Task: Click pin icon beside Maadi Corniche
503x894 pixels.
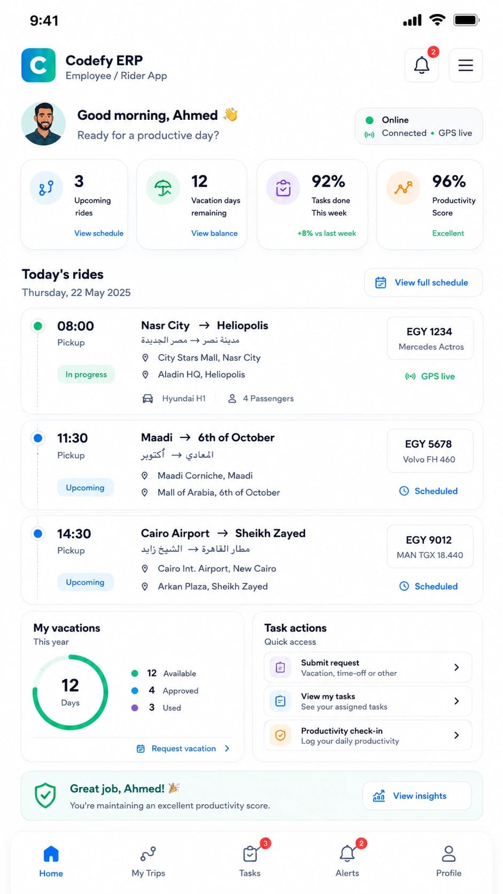Action: (144, 476)
